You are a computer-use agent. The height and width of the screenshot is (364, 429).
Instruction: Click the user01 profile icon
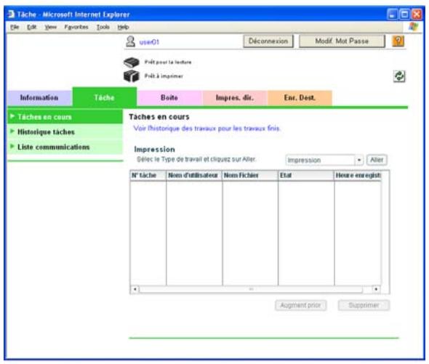point(130,41)
